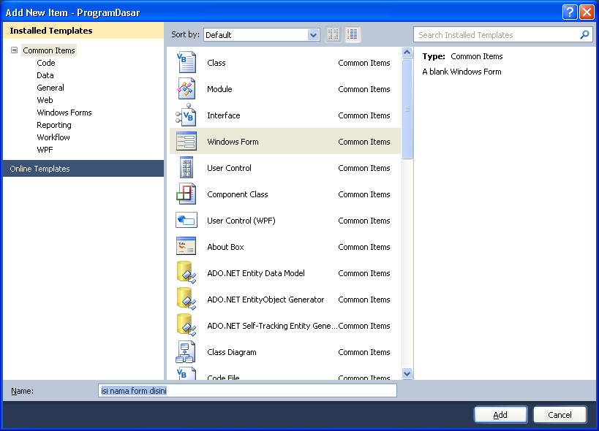The width and height of the screenshot is (599, 431).
Task: Select the Web category
Action: [x=45, y=100]
